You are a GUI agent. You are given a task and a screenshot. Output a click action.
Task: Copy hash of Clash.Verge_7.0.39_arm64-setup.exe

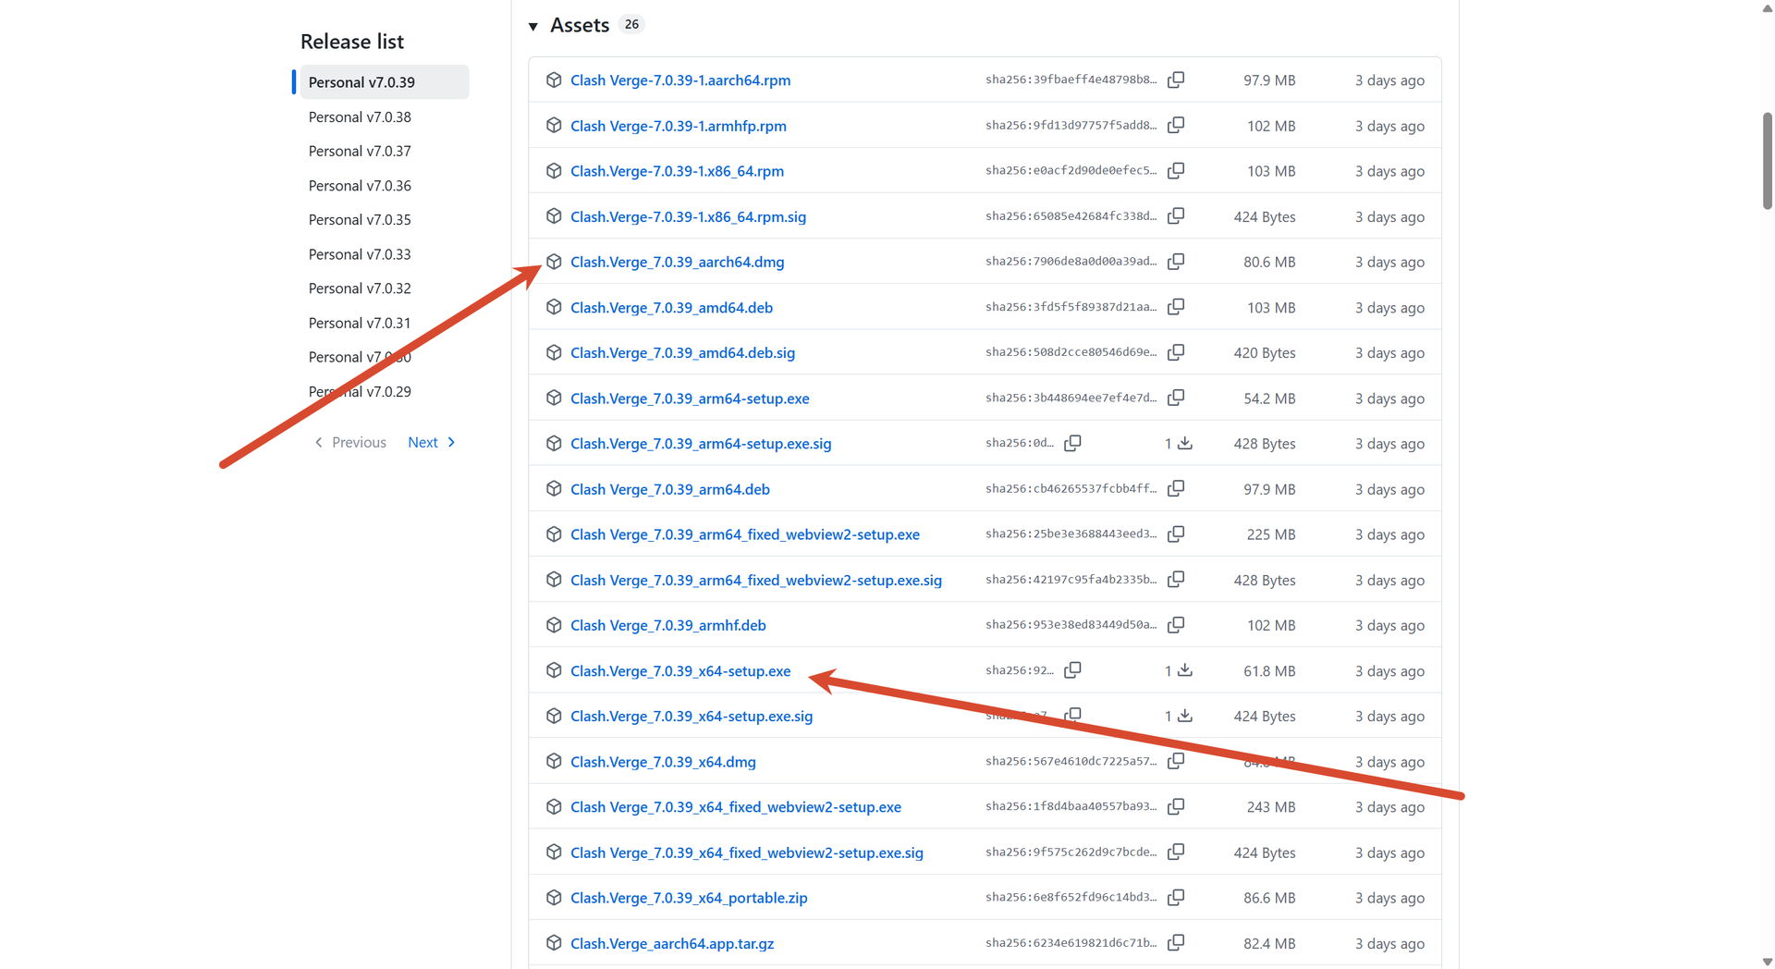tap(1176, 398)
